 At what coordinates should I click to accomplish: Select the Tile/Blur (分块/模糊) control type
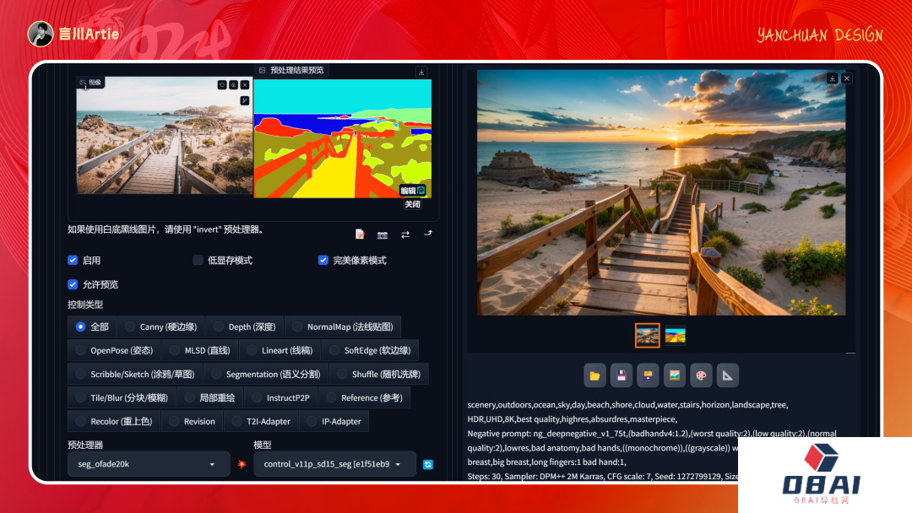click(122, 398)
